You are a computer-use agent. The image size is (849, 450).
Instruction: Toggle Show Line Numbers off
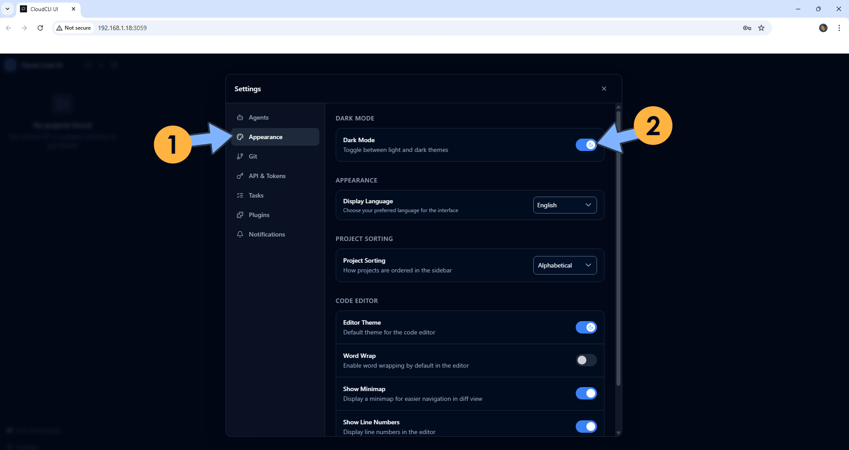586,427
